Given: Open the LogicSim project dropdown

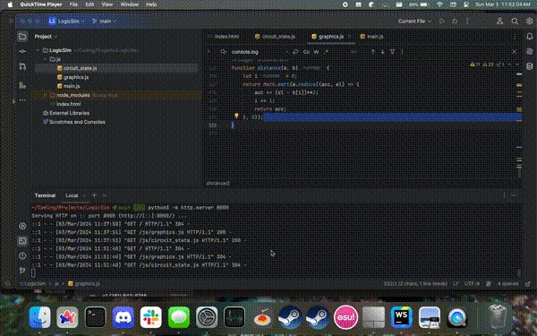Looking at the screenshot, I should tap(67, 22).
